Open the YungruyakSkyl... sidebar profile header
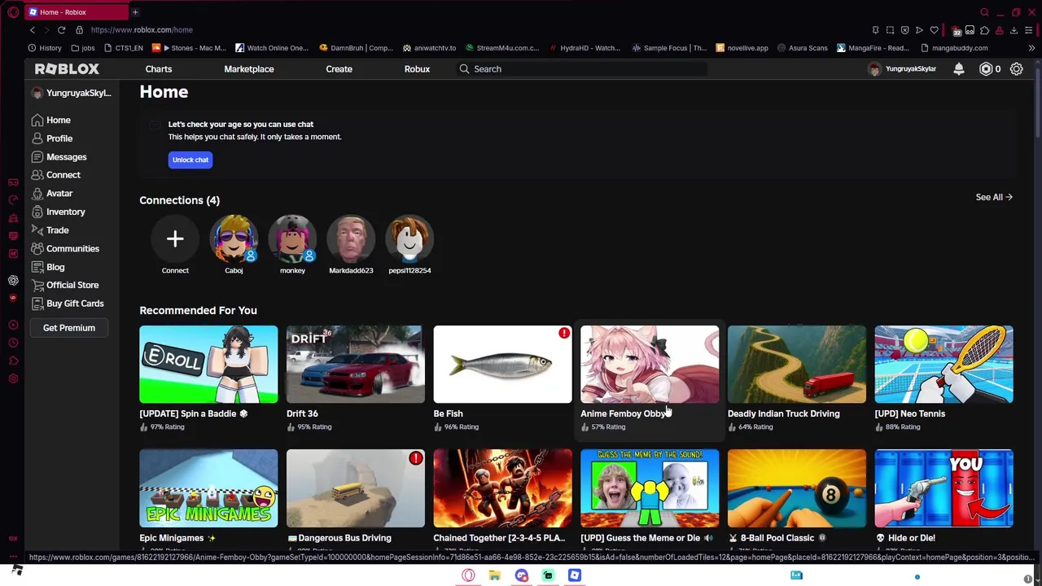This screenshot has height=586, width=1042. (72, 93)
